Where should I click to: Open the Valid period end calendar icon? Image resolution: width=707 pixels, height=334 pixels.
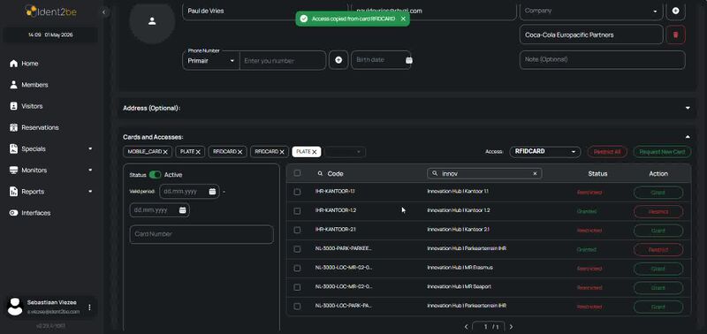click(x=183, y=210)
